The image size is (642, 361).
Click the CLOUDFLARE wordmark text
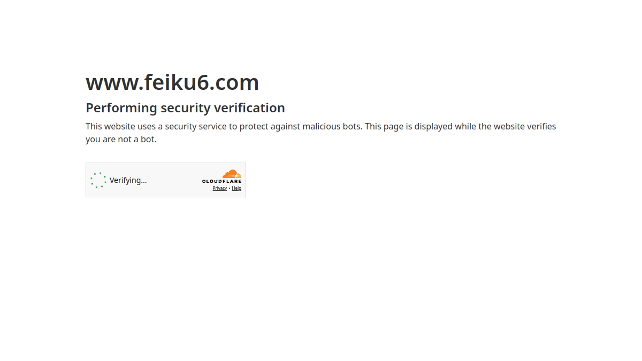click(x=221, y=181)
